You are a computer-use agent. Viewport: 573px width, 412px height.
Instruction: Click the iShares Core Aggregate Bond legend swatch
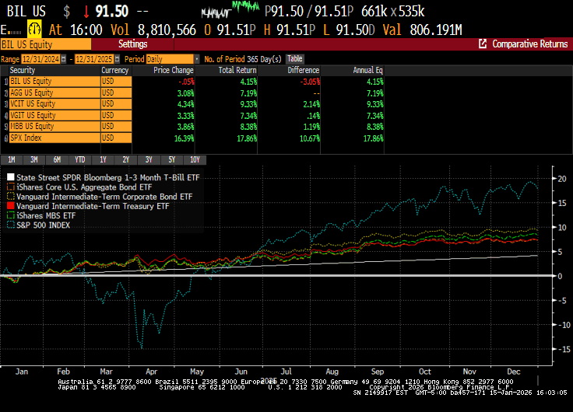click(x=11, y=187)
